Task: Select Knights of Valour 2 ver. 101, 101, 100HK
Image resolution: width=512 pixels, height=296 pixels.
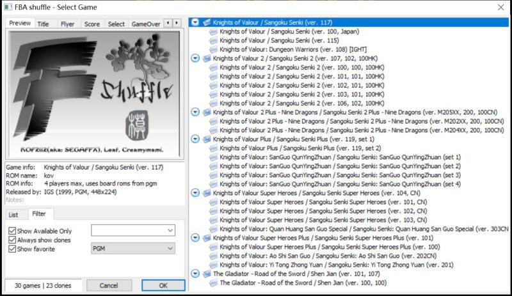Action: [301, 76]
